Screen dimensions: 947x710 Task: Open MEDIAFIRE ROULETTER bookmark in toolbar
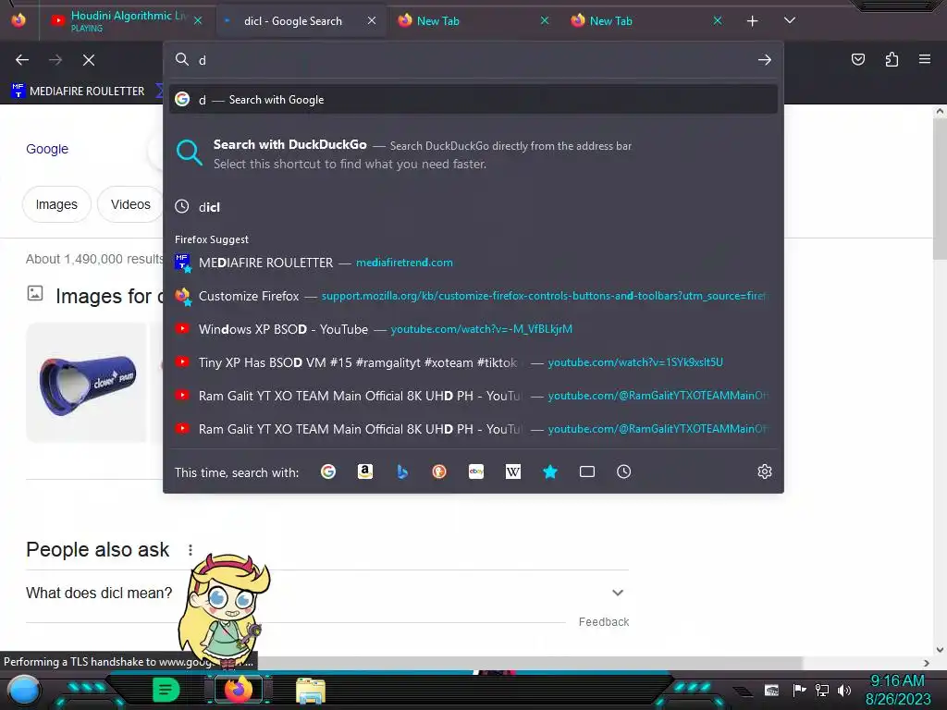click(x=78, y=92)
